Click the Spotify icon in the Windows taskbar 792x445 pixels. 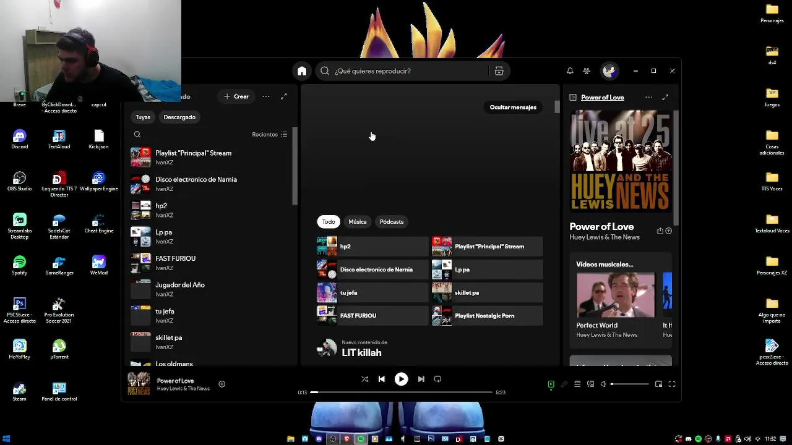click(361, 439)
